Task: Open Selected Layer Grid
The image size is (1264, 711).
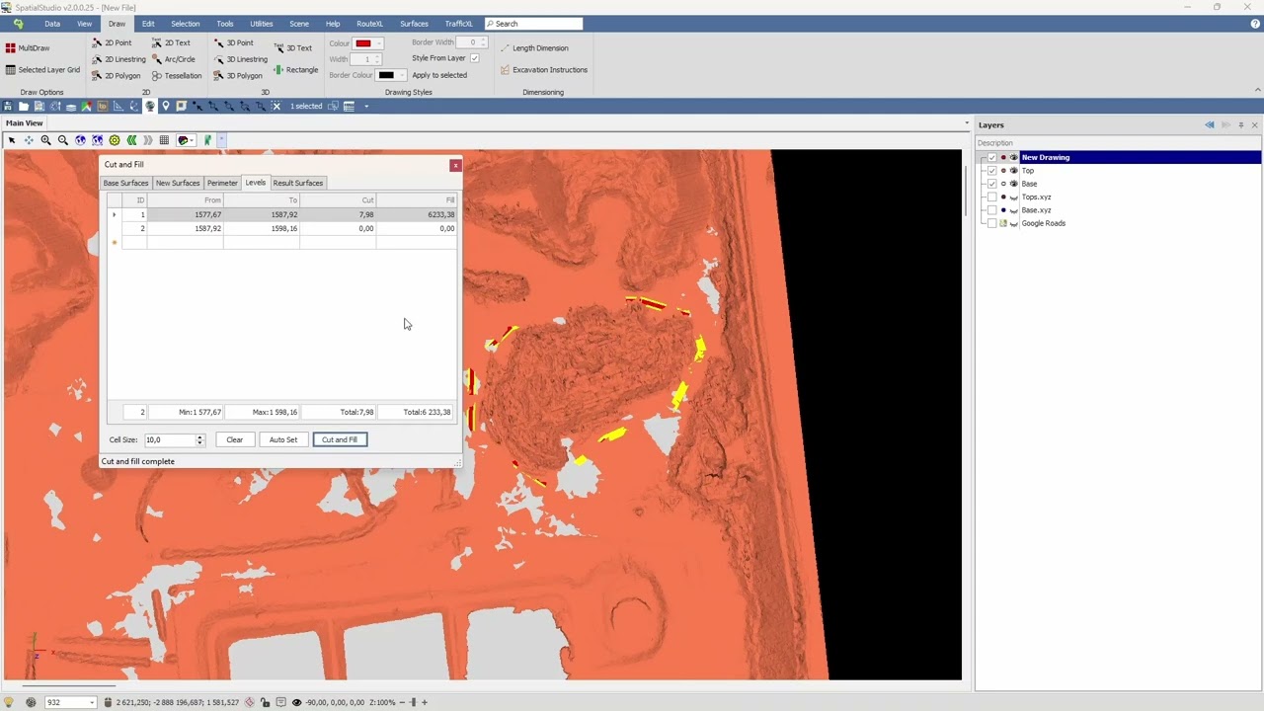Action: coord(42,70)
